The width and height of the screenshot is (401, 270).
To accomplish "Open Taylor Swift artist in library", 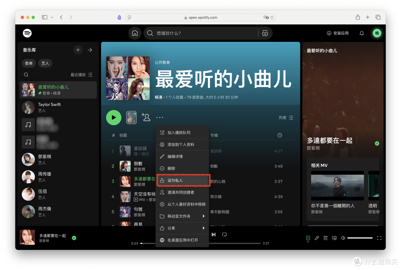I will point(58,107).
